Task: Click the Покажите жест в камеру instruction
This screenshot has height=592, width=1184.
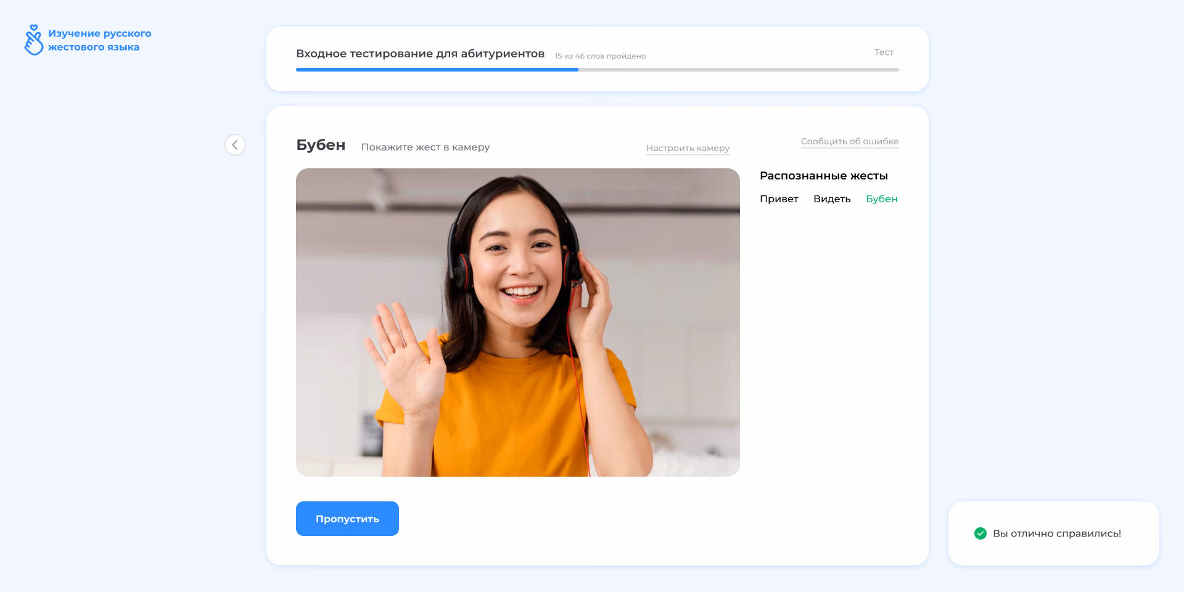Action: tap(425, 147)
